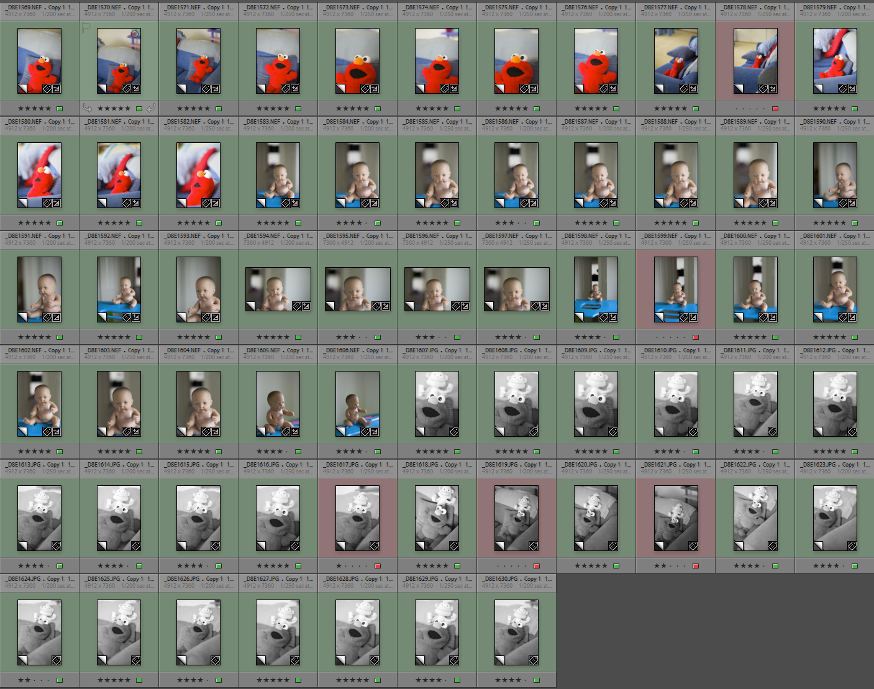Click develop adjustments badge on _D8E1606.NEF
The height and width of the screenshot is (689, 874).
pyautogui.click(x=375, y=432)
